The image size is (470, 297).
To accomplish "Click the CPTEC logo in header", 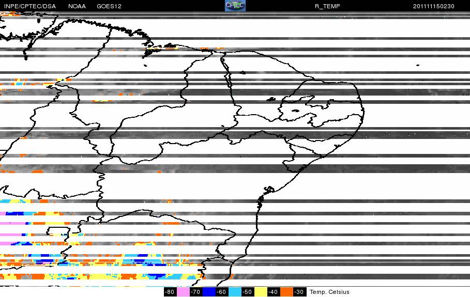I will coord(235,6).
